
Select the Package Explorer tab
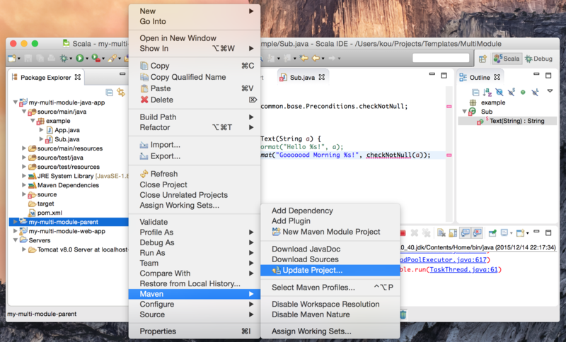coord(45,78)
